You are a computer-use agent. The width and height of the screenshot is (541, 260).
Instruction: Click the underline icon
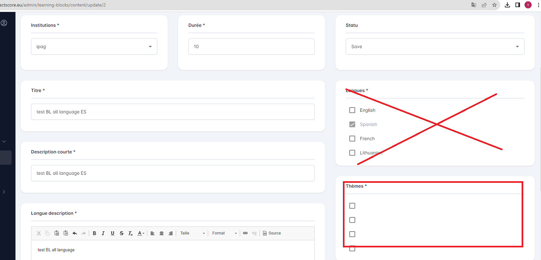pyautogui.click(x=112, y=233)
